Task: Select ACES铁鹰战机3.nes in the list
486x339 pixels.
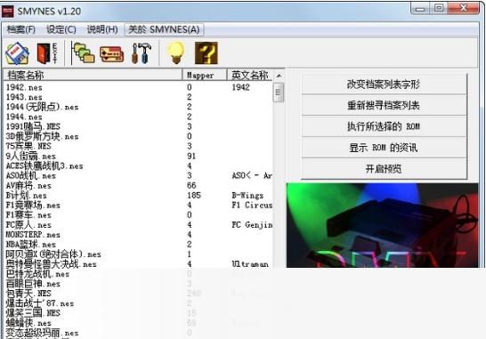Action: tap(45, 165)
